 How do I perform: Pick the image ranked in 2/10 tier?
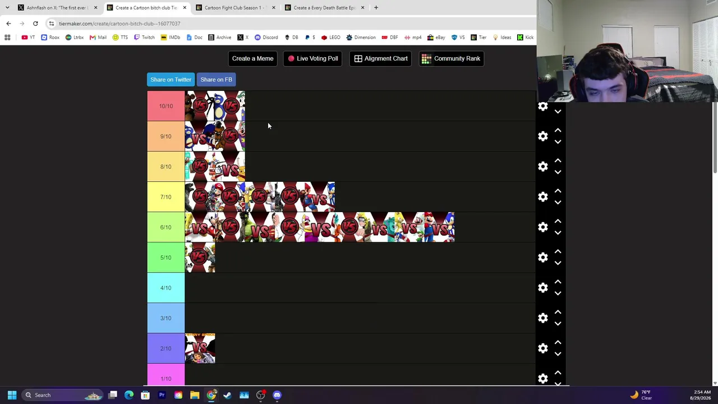point(200,348)
